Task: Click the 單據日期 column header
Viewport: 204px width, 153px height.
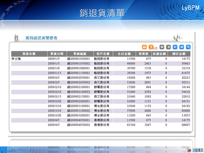Action: [57, 54]
